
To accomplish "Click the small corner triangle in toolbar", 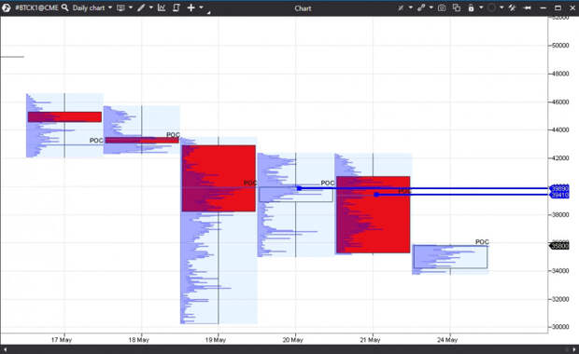I will [208, 12].
